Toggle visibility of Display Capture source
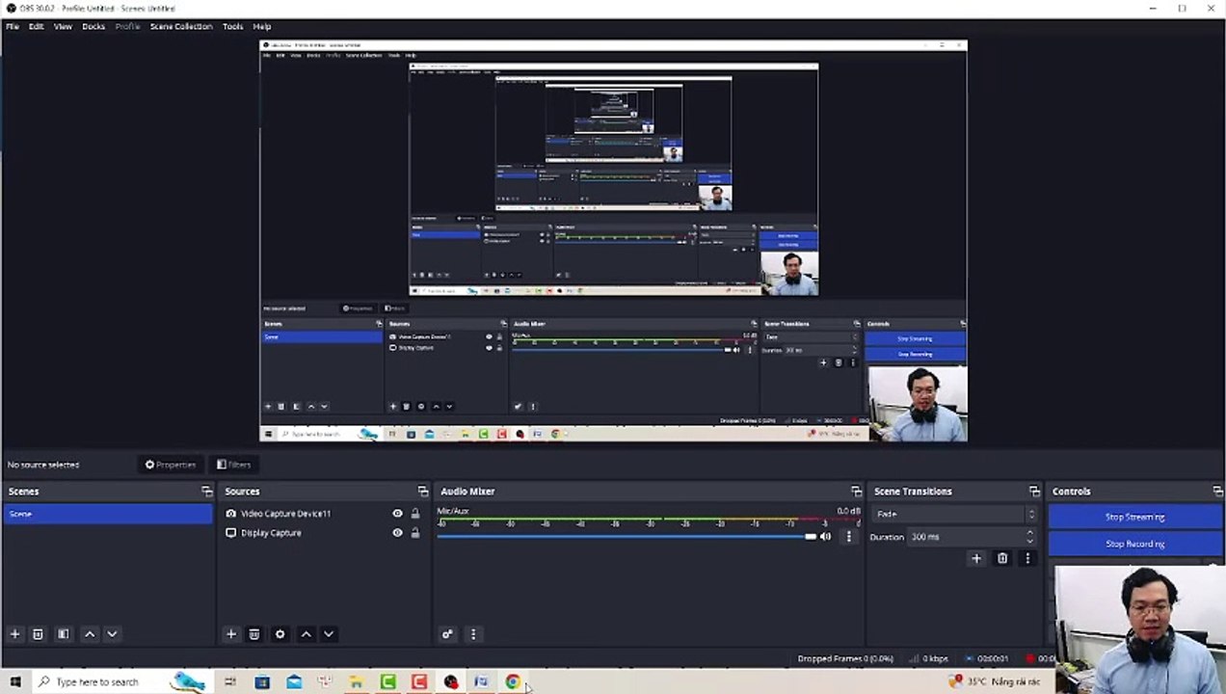This screenshot has height=694, width=1226. 397,533
